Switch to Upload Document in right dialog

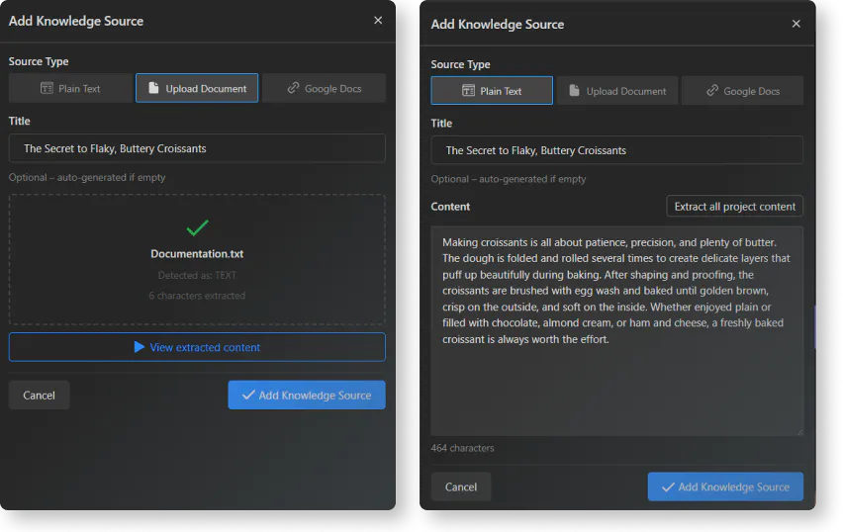click(617, 91)
